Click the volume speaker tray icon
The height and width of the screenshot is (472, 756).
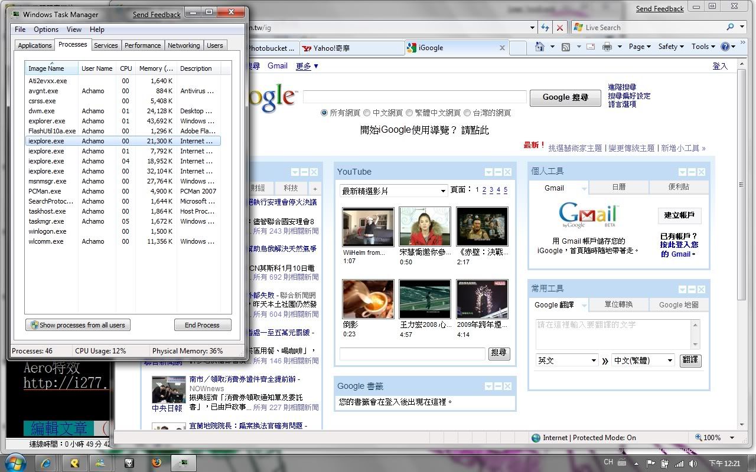click(693, 463)
